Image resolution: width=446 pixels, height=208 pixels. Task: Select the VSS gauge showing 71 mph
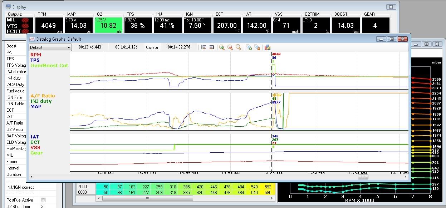tap(286, 25)
